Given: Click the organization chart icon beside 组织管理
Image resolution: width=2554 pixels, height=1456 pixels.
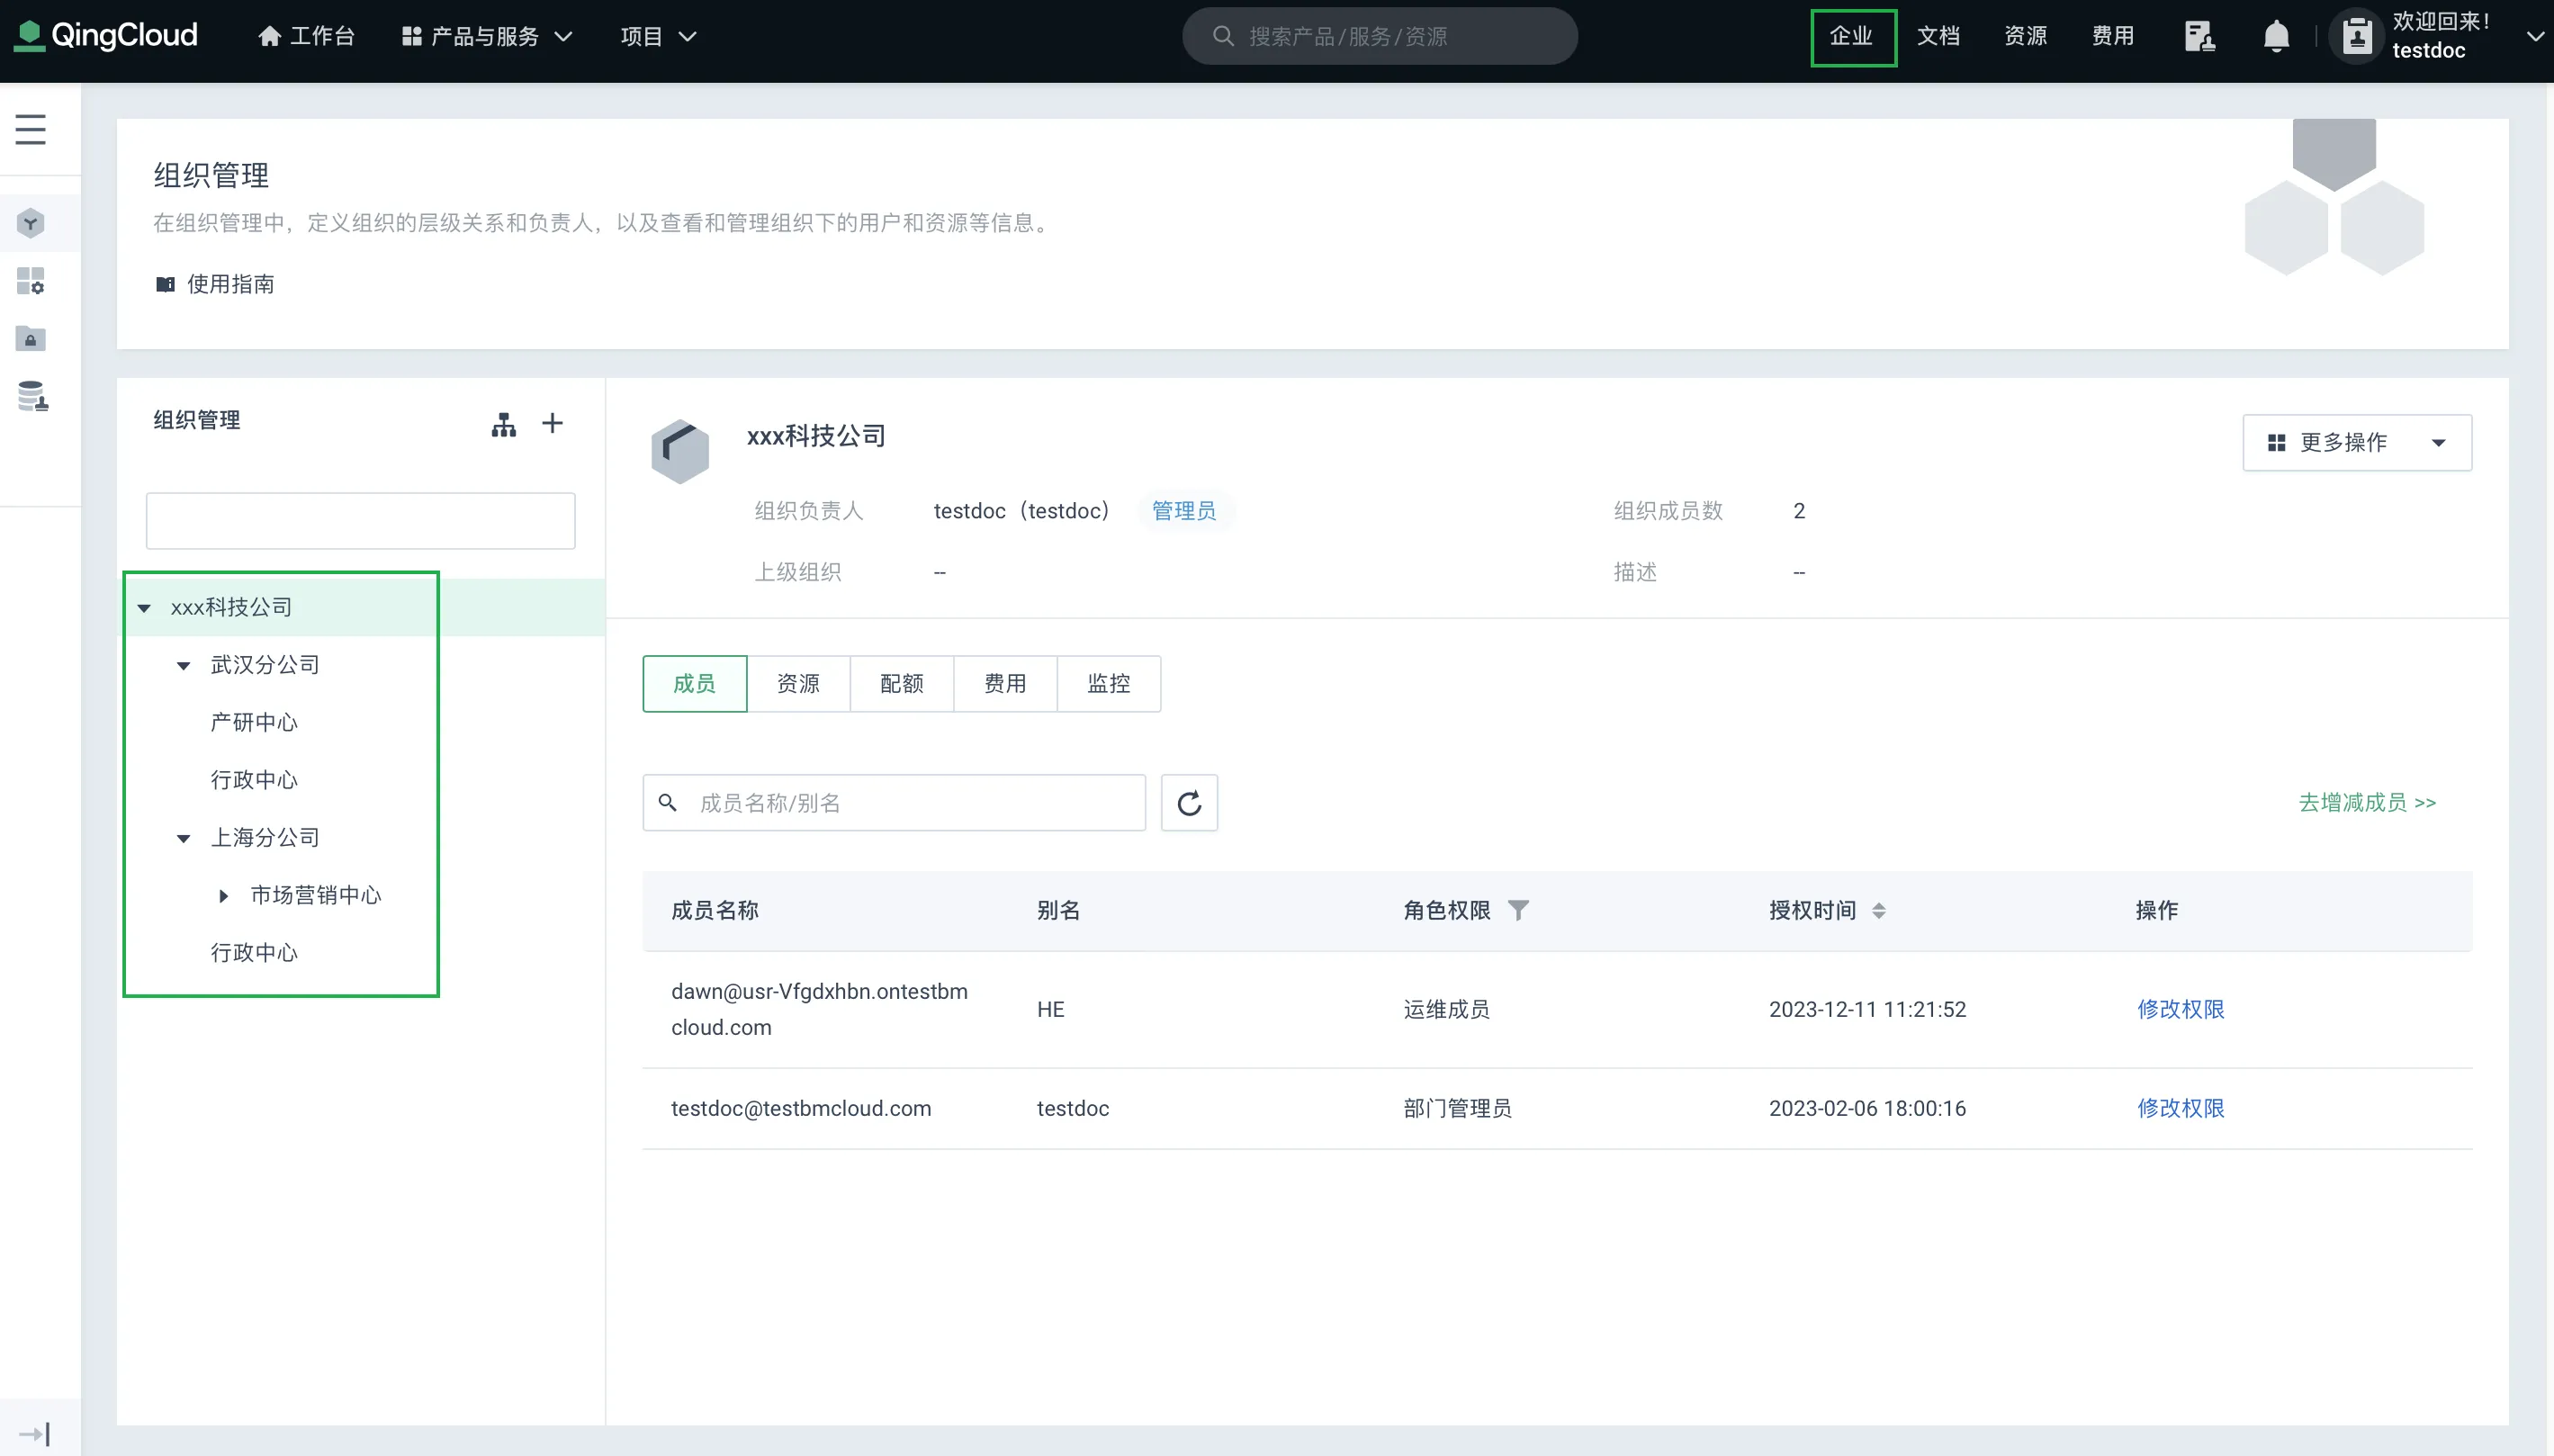Looking at the screenshot, I should [505, 423].
